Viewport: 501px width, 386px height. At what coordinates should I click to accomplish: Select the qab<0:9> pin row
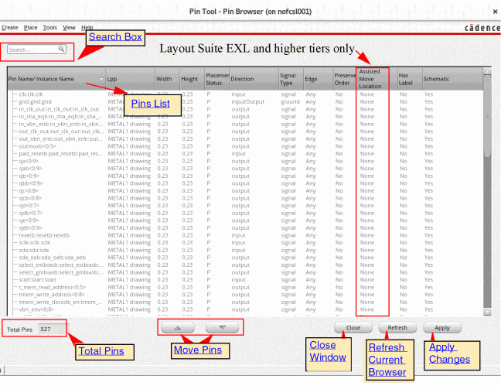point(245,169)
